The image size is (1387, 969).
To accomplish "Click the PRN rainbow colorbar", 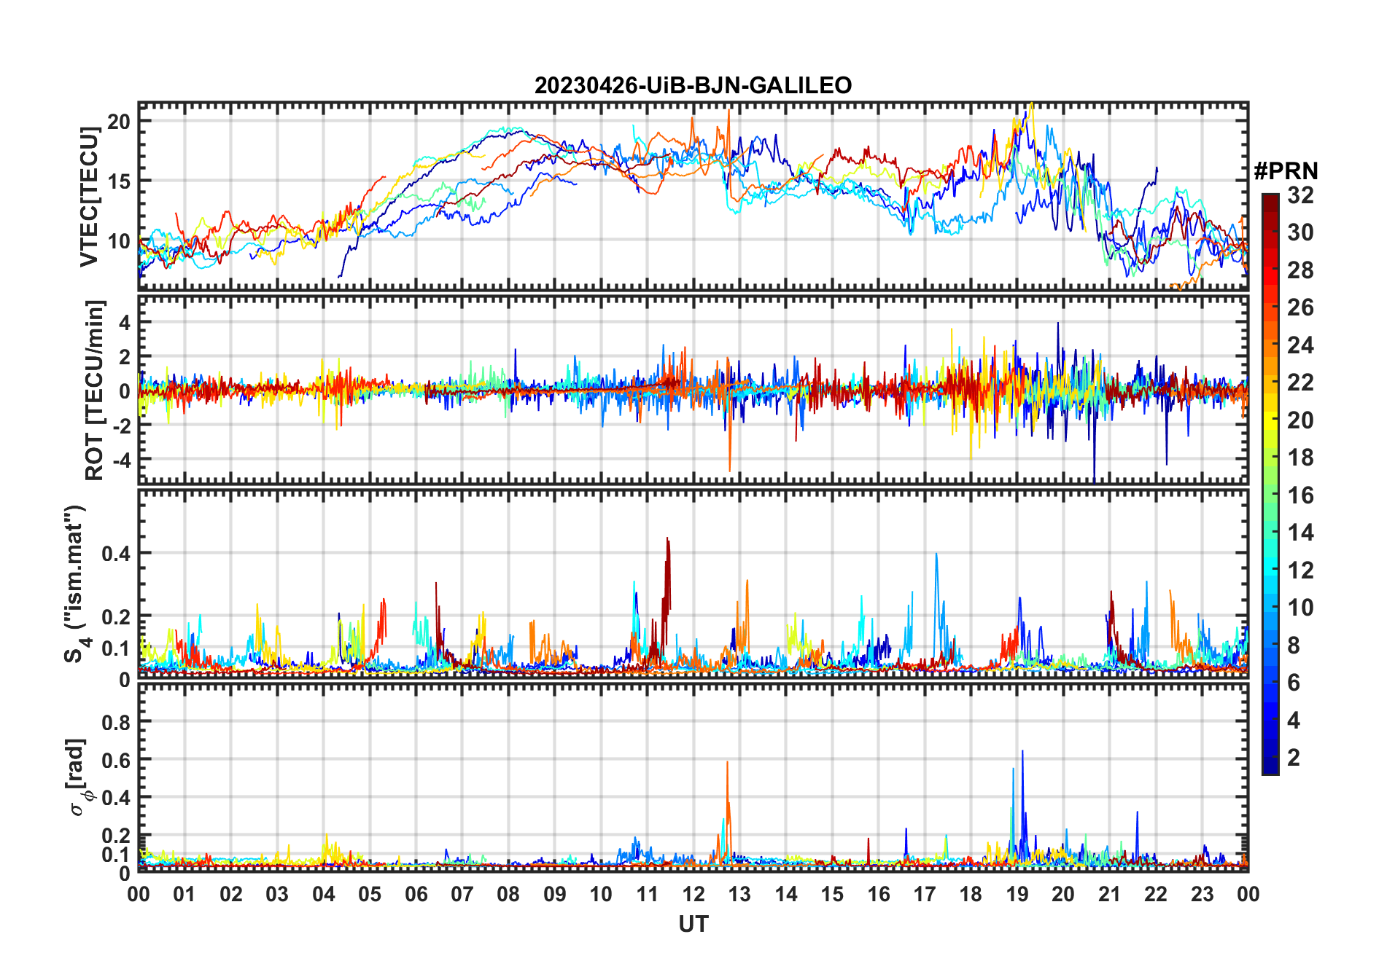I will [1270, 484].
